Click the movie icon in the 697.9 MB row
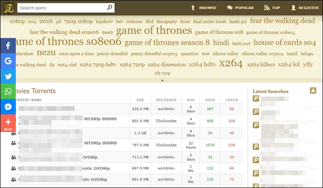 pos(13,169)
